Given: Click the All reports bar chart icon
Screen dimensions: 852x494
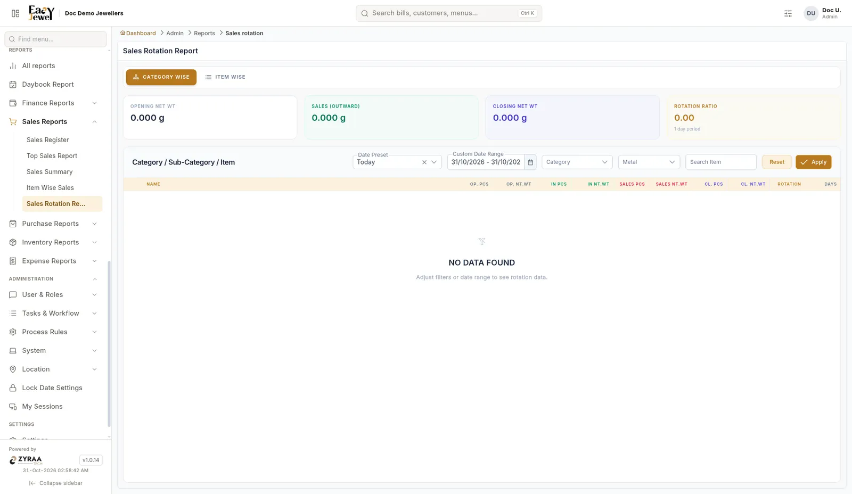Looking at the screenshot, I should (x=13, y=66).
